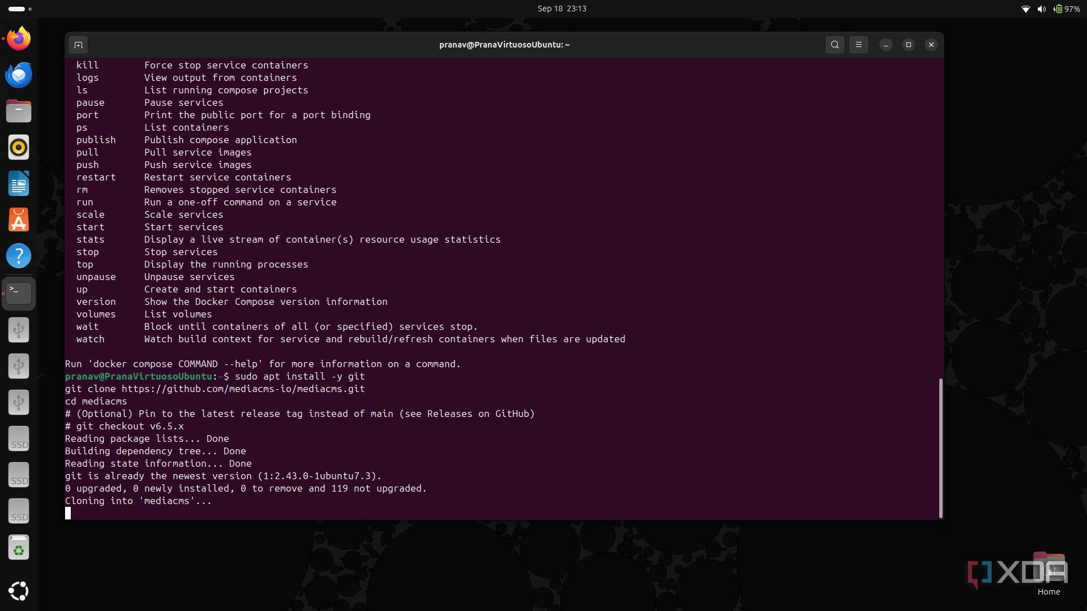The image size is (1087, 611).
Task: Click the 'publish' command row text
Action: pyautogui.click(x=186, y=140)
